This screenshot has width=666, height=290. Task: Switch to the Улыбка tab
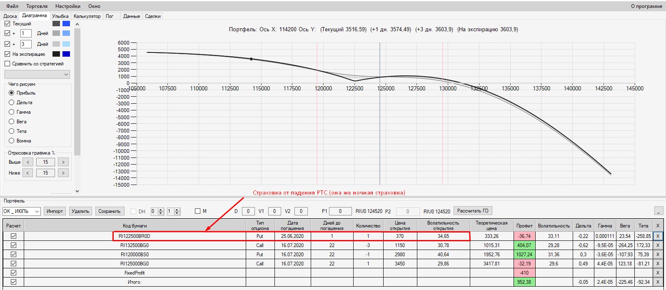pyautogui.click(x=60, y=16)
